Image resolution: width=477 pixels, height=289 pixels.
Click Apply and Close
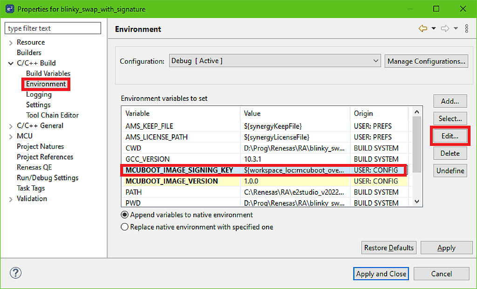pyautogui.click(x=381, y=273)
